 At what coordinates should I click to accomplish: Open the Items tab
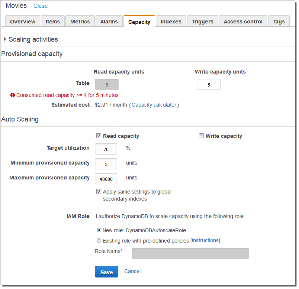(x=53, y=22)
